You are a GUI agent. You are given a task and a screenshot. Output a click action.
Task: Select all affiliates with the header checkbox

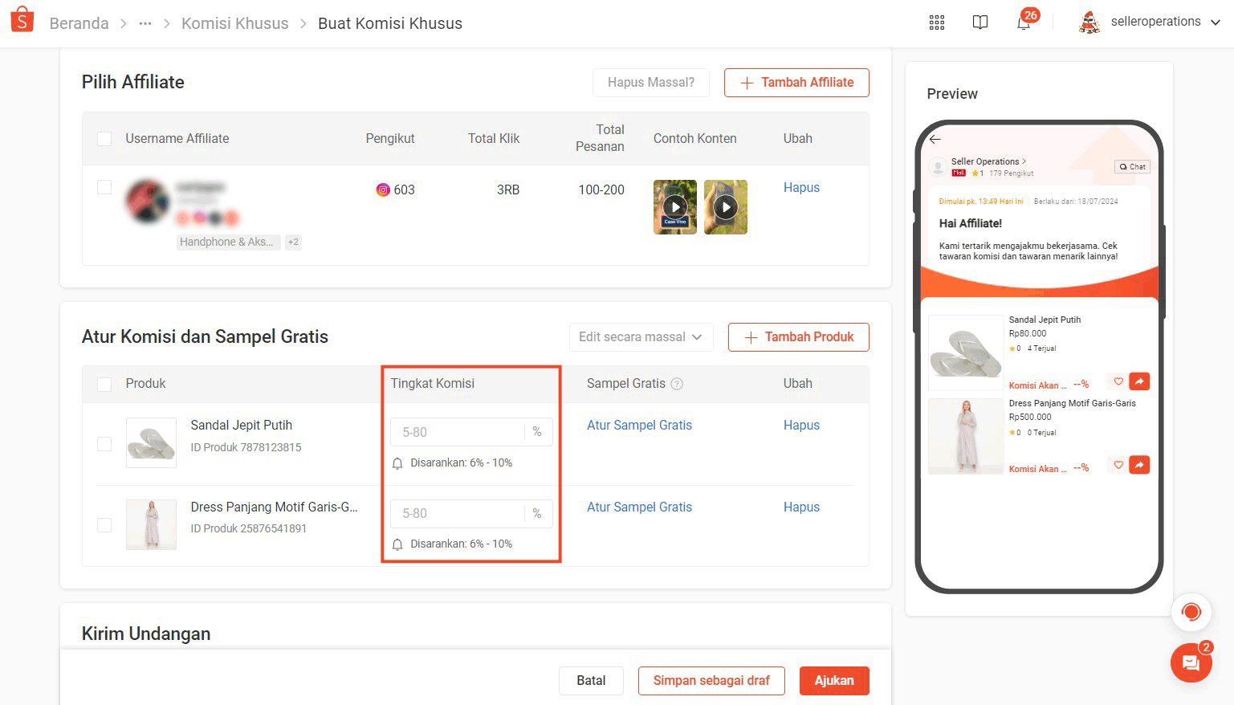[104, 138]
